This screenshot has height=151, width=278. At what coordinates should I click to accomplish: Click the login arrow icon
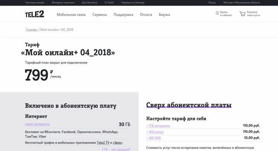tap(217, 13)
